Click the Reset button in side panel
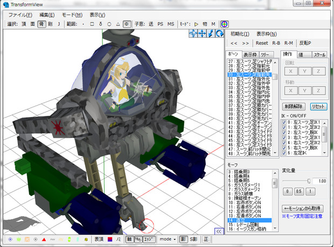Image resolution: width=334 pixels, height=247 pixels. [x=262, y=43]
